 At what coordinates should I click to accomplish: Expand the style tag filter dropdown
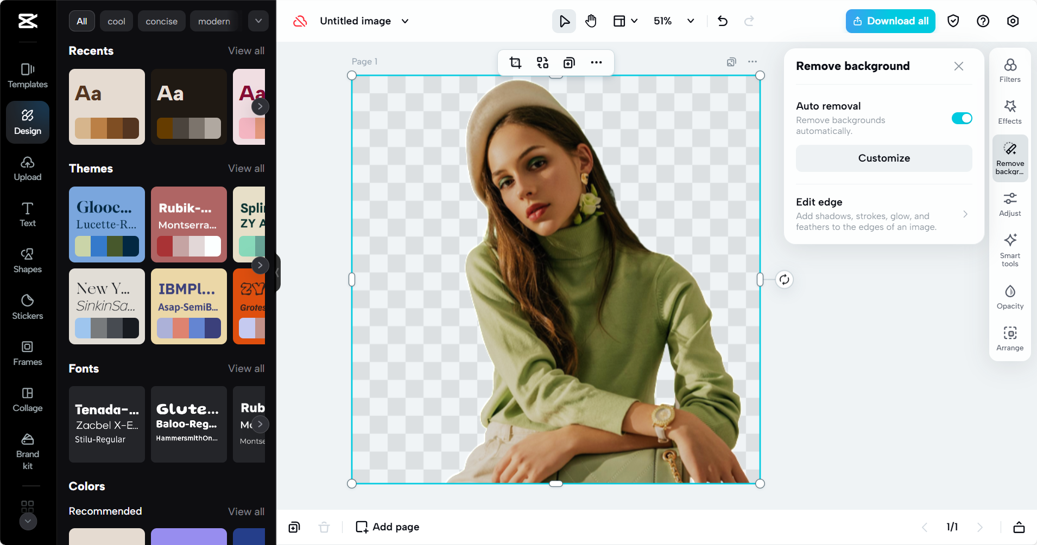258,21
